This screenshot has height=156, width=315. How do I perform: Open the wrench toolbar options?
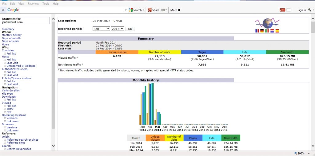[309, 10]
